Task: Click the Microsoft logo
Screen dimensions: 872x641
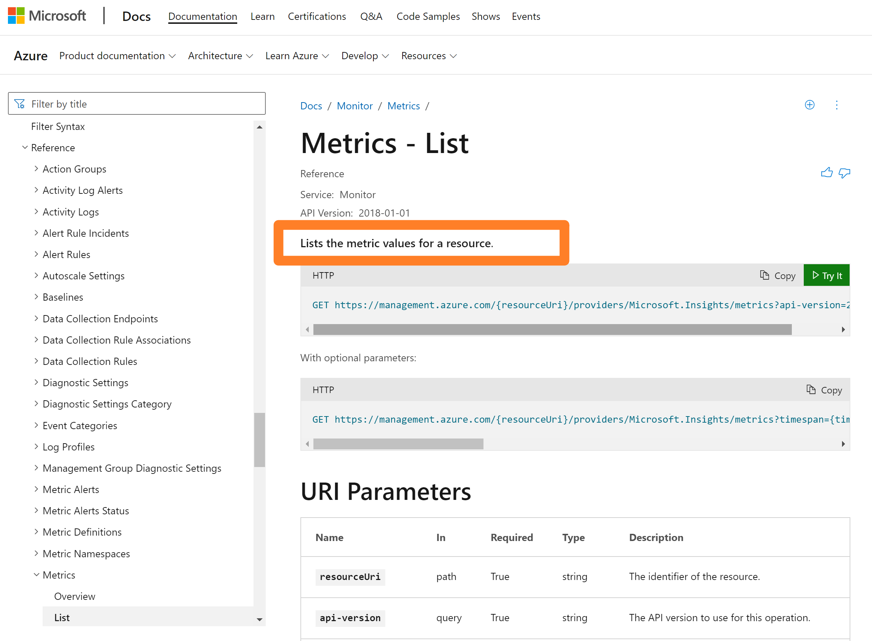Action: click(47, 16)
